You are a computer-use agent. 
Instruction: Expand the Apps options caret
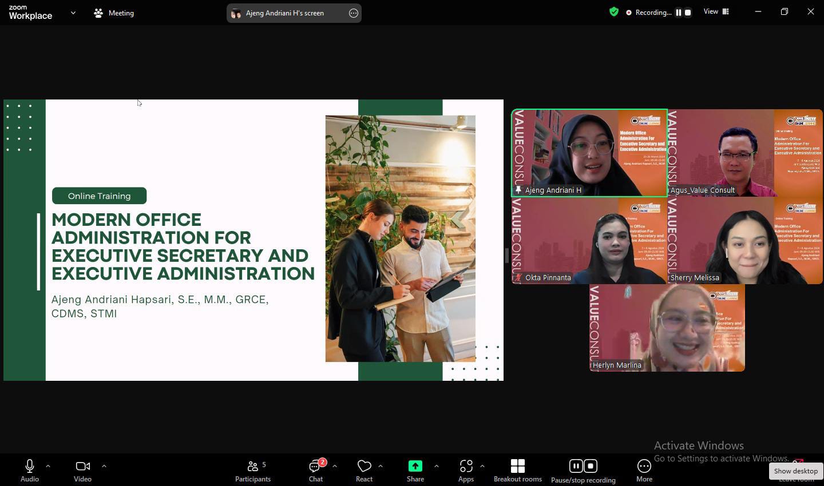click(x=482, y=466)
